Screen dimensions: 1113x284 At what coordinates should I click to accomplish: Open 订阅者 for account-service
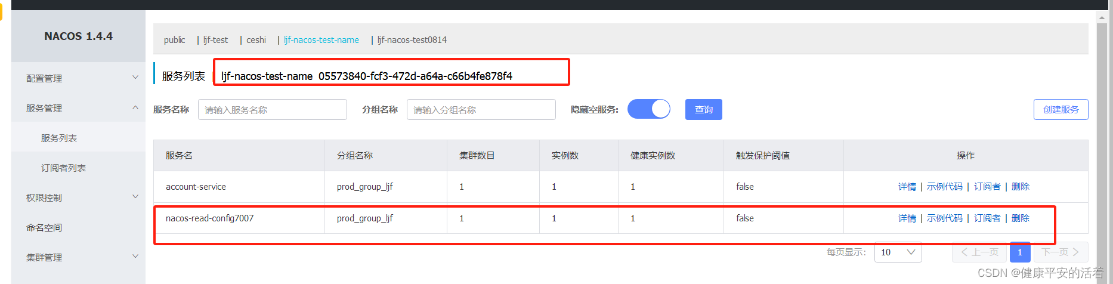[x=987, y=187]
